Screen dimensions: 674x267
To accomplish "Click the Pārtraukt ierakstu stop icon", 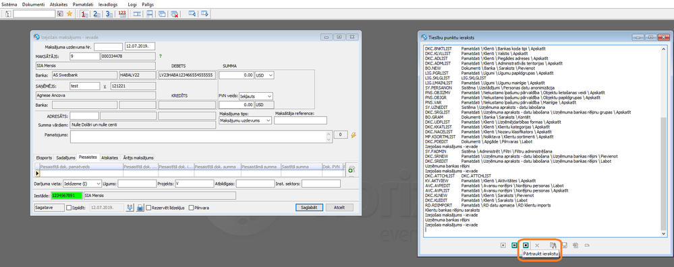I will tap(526, 245).
